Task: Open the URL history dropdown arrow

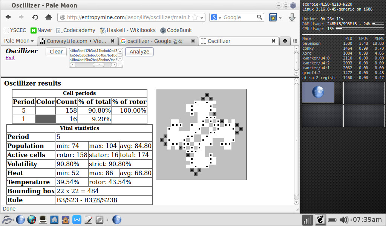Action: (202, 17)
